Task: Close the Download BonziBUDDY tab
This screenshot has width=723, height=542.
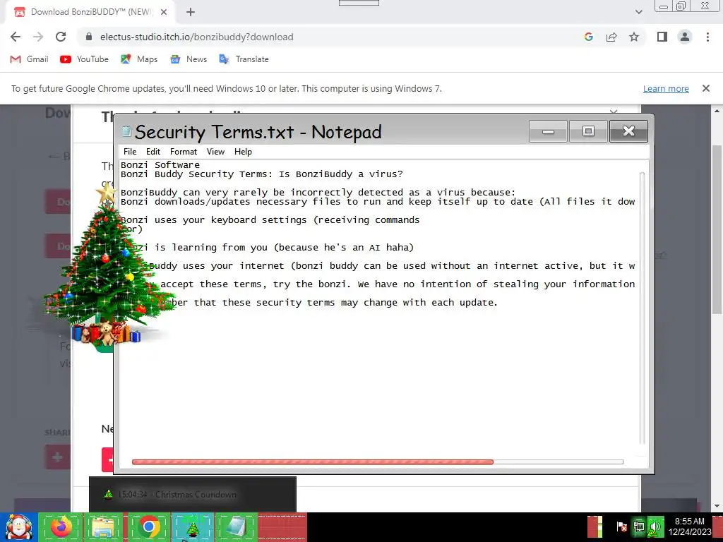Action: tap(164, 12)
